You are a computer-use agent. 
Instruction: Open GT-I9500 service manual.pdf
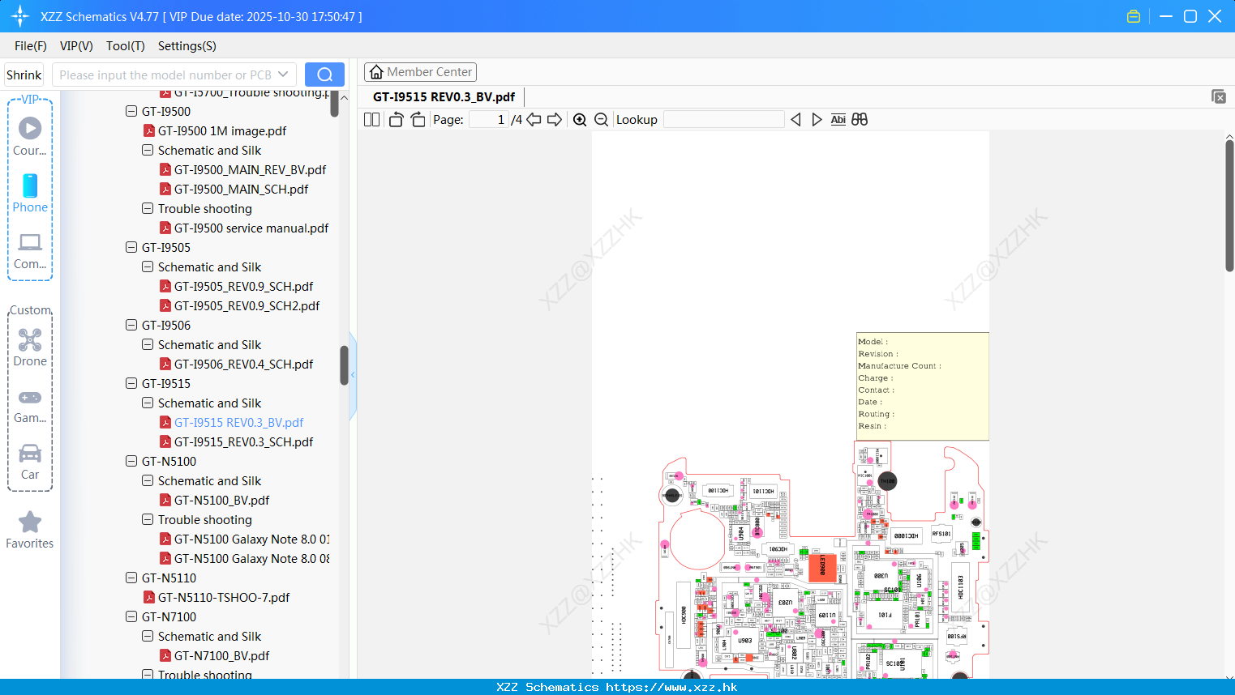tap(251, 228)
